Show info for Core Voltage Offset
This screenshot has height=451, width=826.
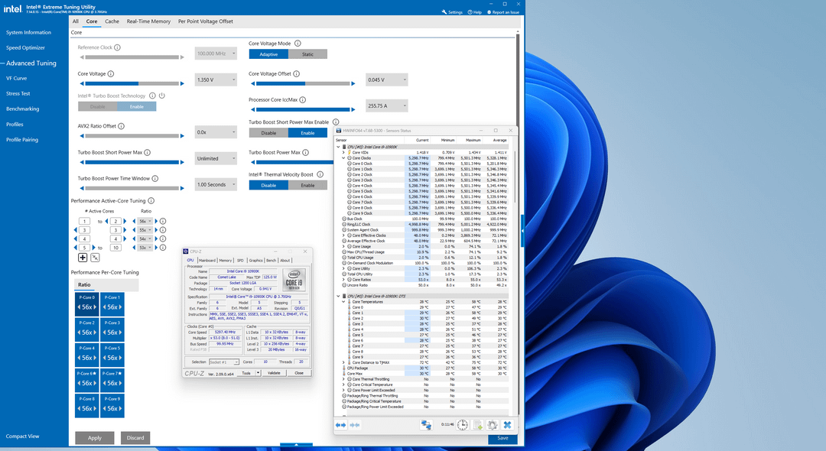(x=297, y=73)
